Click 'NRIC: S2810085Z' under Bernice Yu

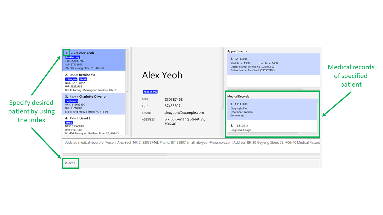click(x=75, y=83)
